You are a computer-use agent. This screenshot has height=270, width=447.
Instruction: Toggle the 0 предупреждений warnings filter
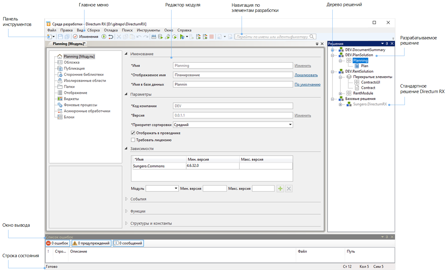coord(91,243)
